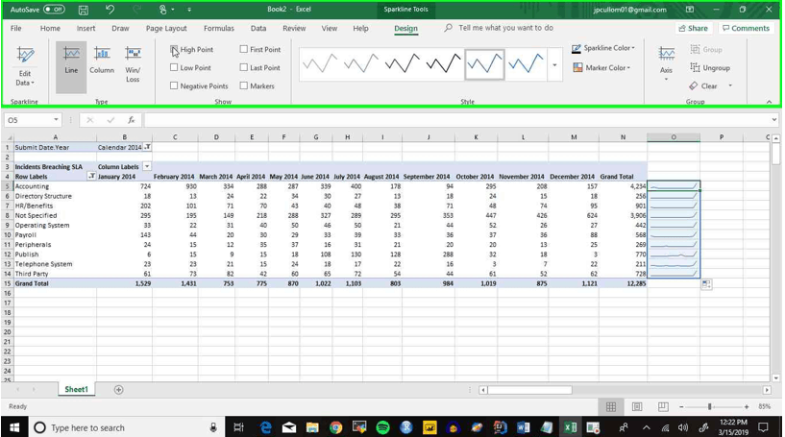Enable the Low Point checkbox
Viewport: 785px width, 437px height.
point(174,67)
